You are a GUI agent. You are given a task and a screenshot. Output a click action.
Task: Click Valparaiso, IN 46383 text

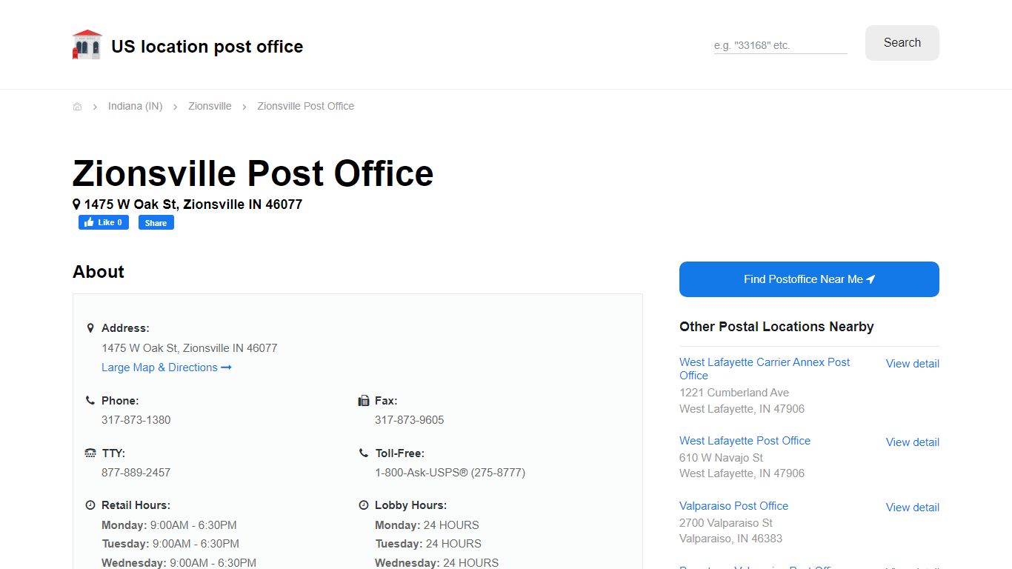pyautogui.click(x=730, y=539)
